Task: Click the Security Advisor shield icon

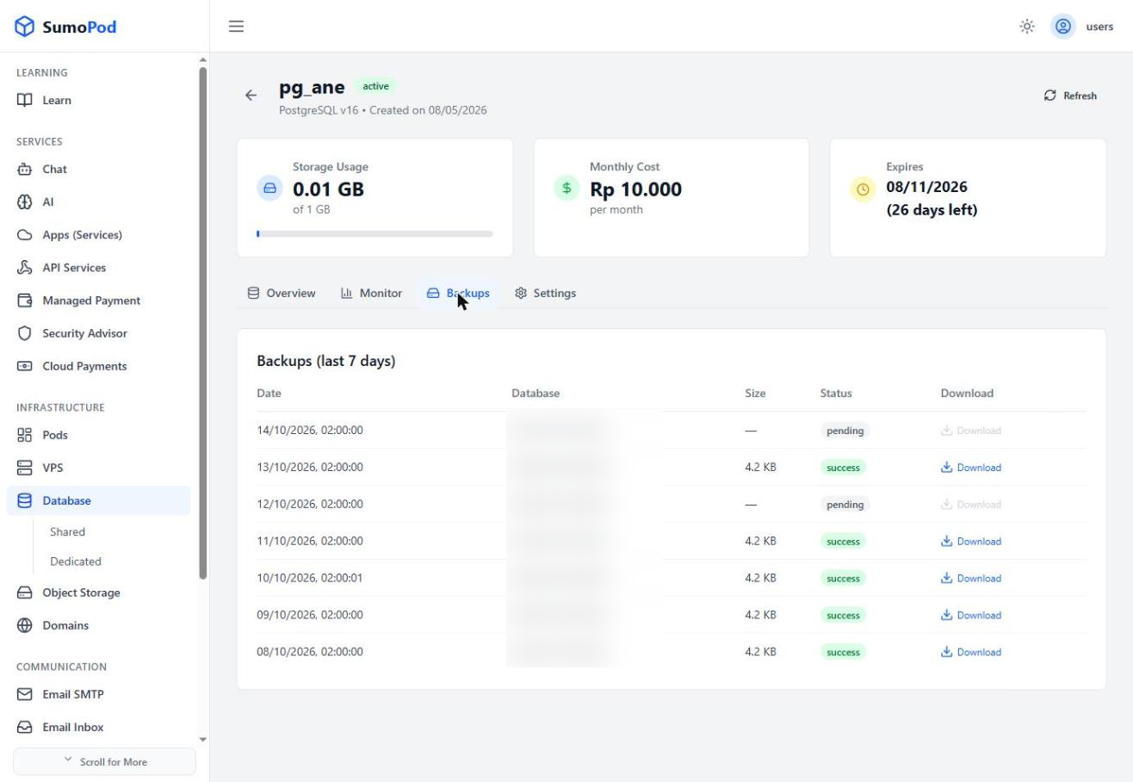Action: (25, 333)
